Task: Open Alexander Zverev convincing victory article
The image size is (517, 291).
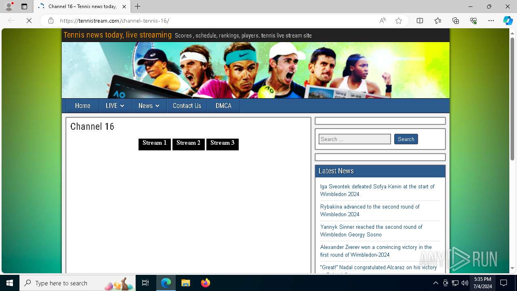Action: [x=376, y=251]
